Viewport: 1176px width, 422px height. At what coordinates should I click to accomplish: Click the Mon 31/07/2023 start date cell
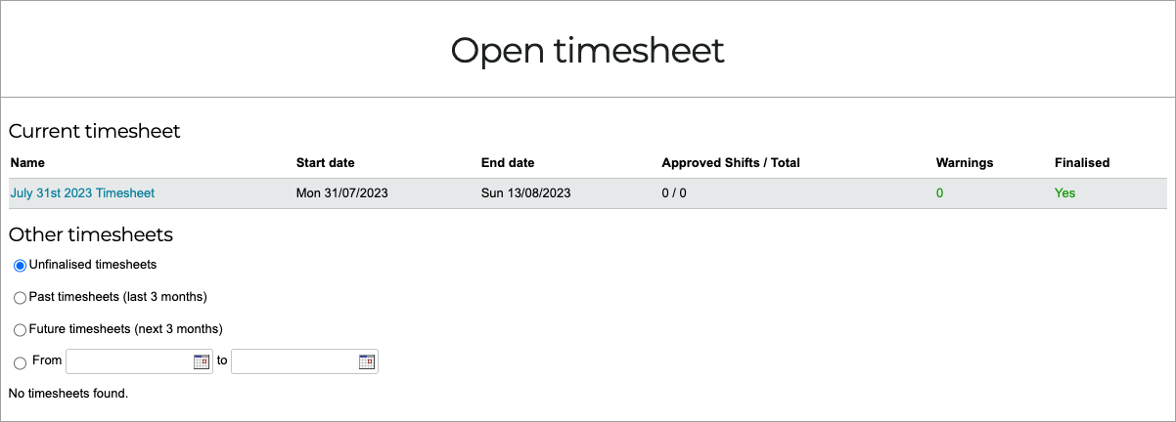coord(342,193)
